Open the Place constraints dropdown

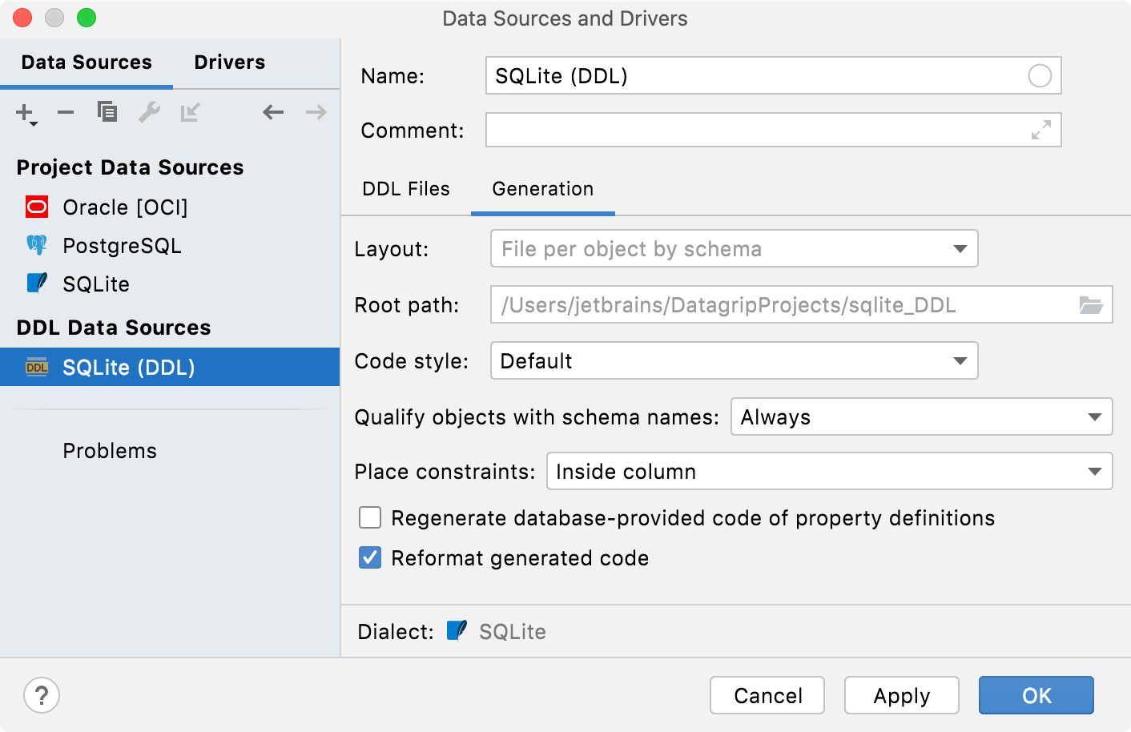(1095, 471)
